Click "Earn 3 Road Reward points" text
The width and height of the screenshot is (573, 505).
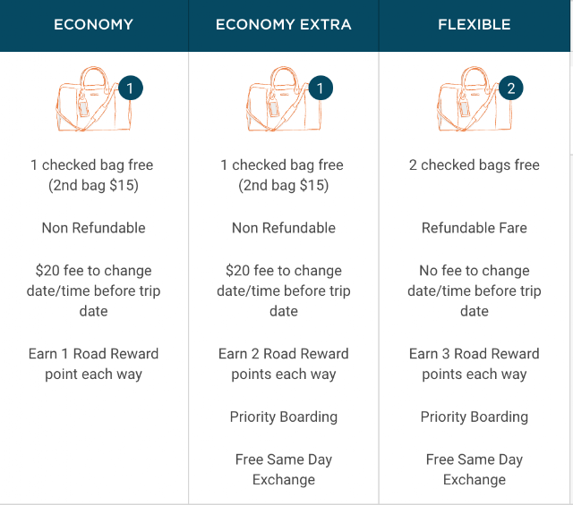click(475, 364)
